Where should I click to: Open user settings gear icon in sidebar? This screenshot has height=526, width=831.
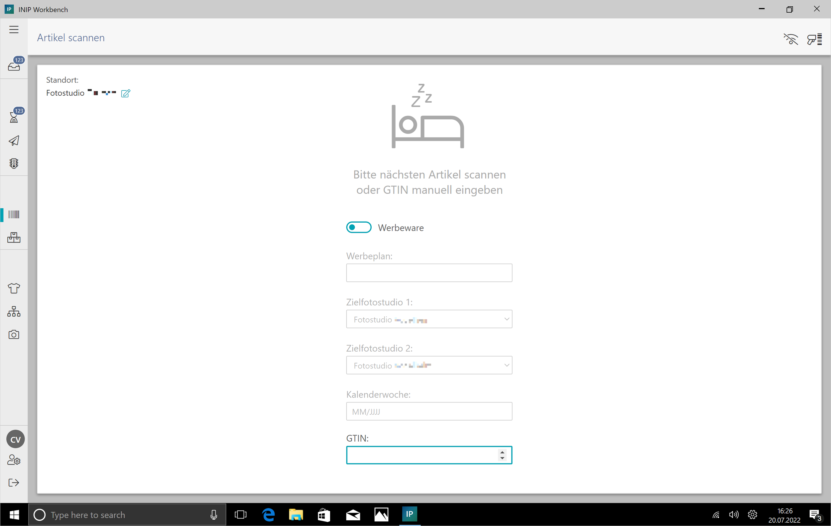pos(14,460)
